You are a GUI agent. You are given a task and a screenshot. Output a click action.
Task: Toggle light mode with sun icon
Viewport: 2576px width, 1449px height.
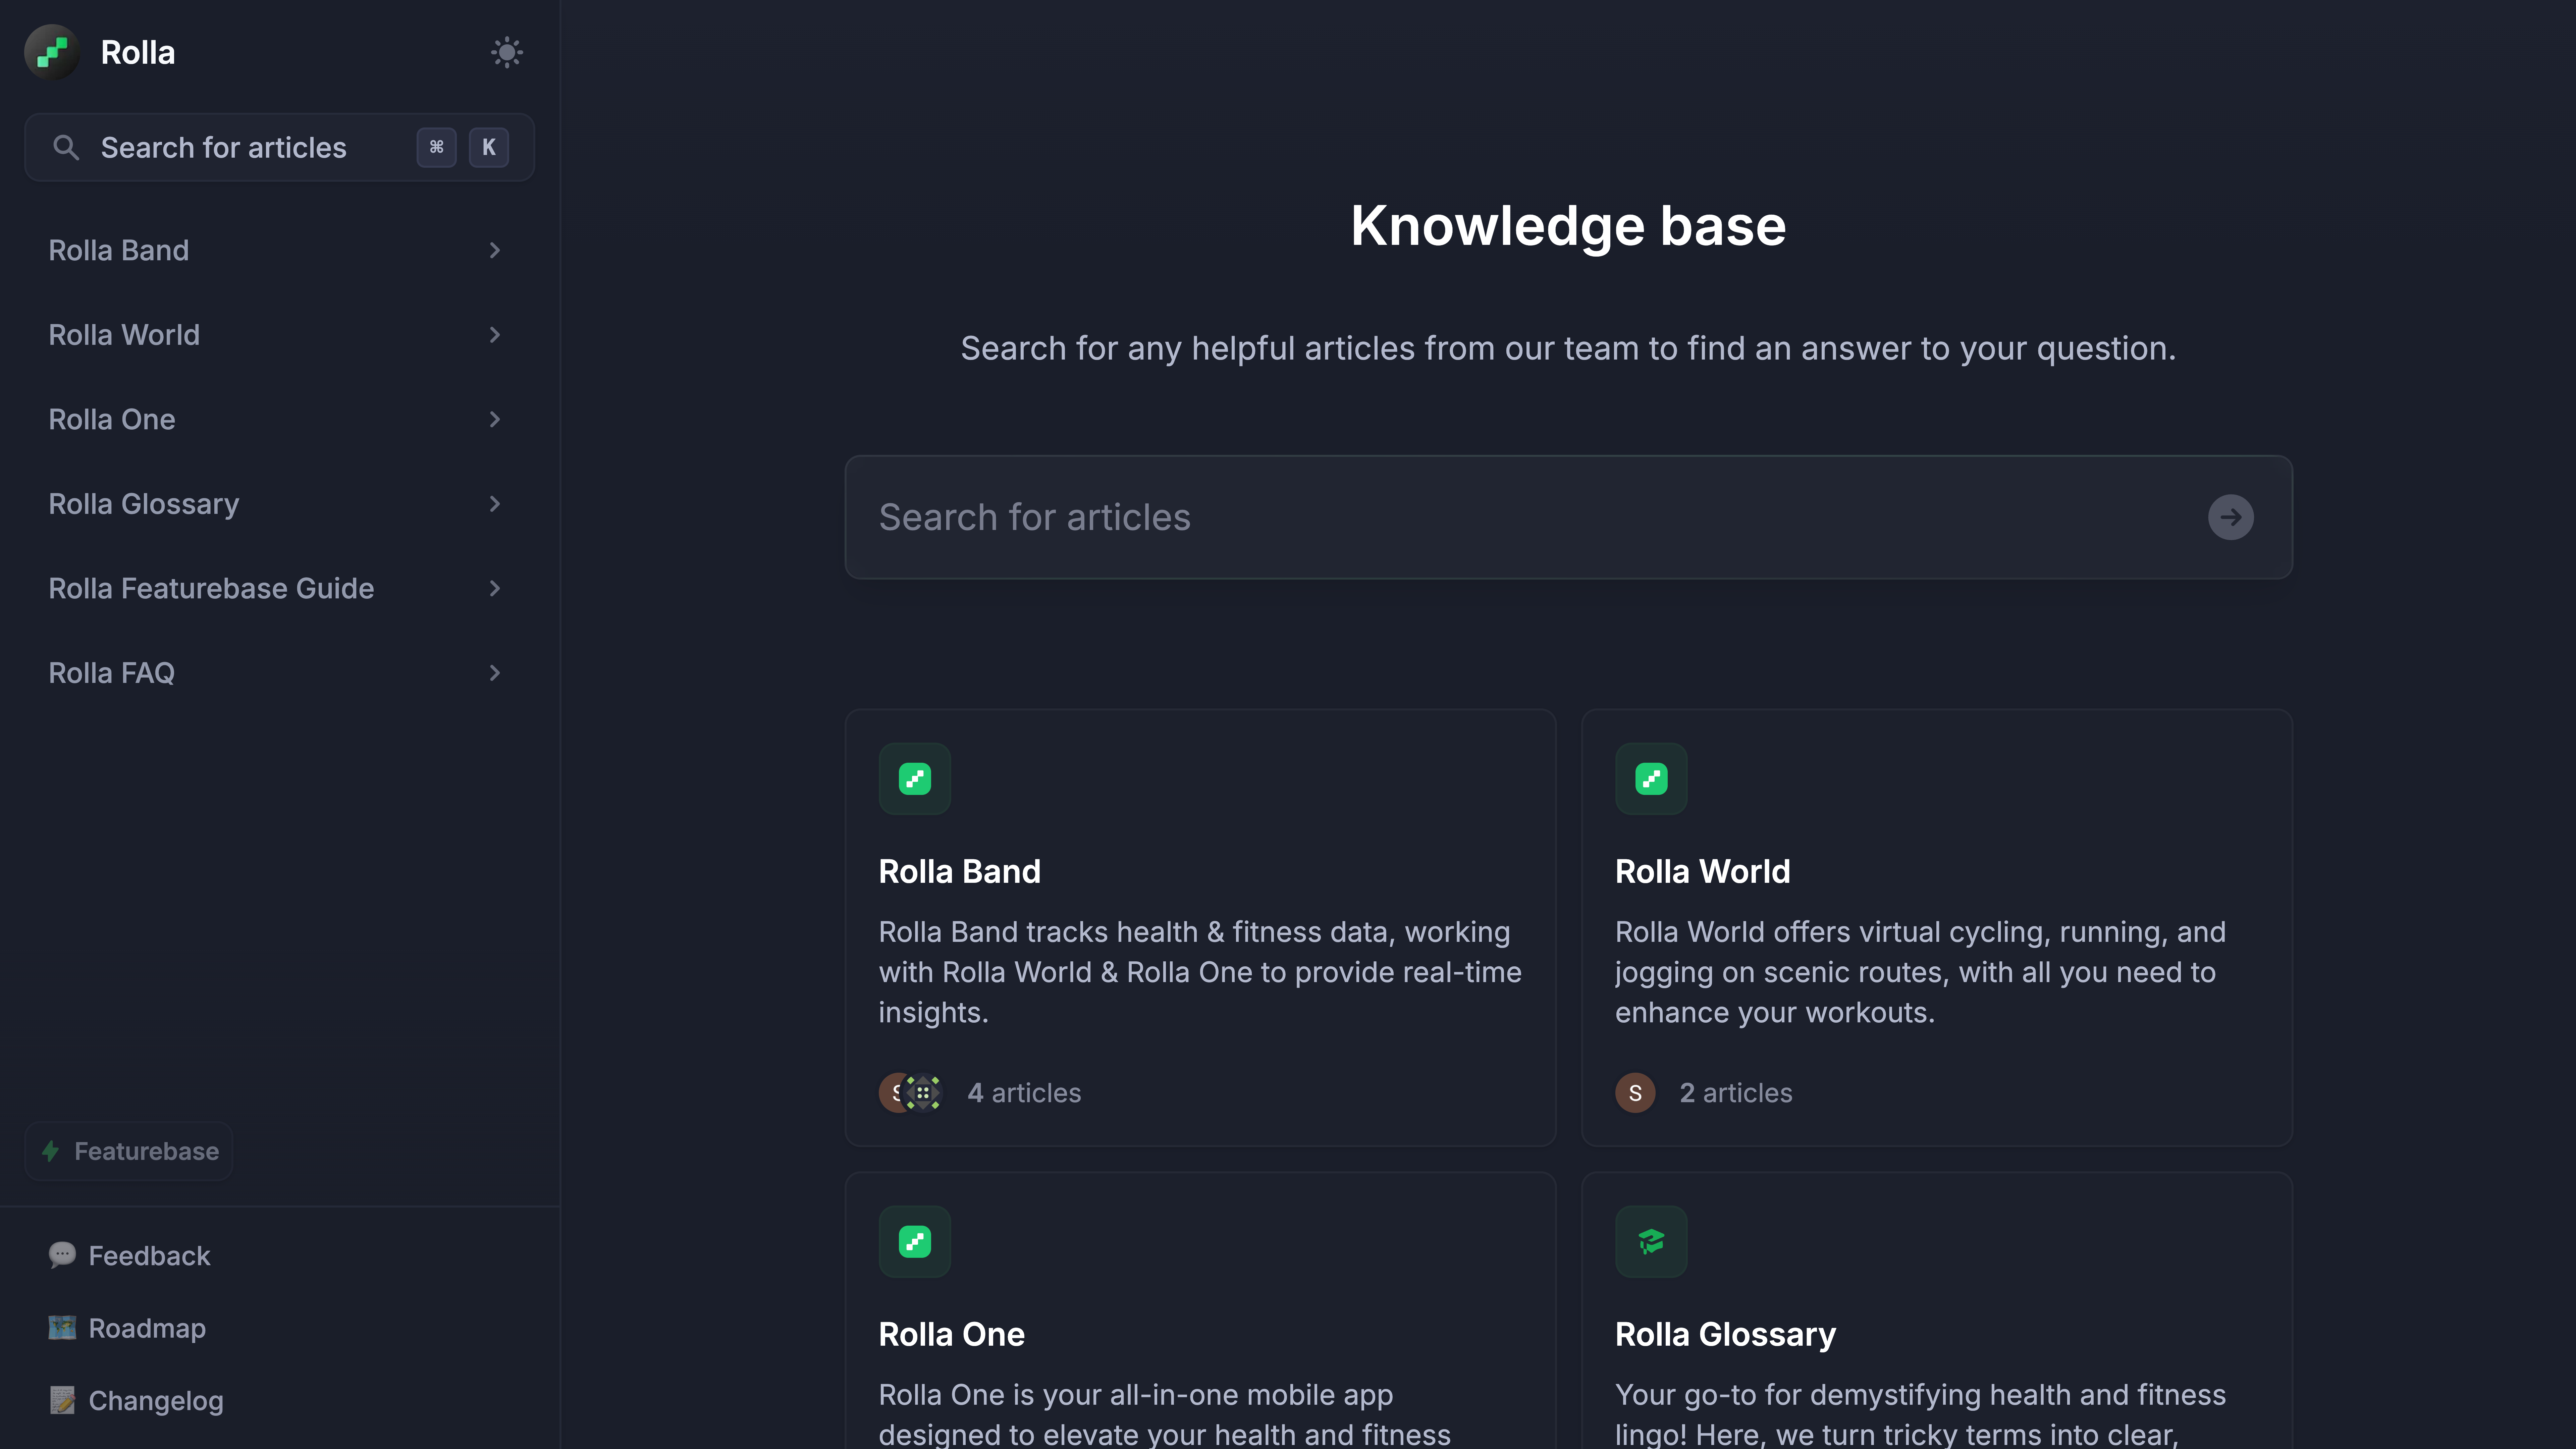tap(507, 52)
